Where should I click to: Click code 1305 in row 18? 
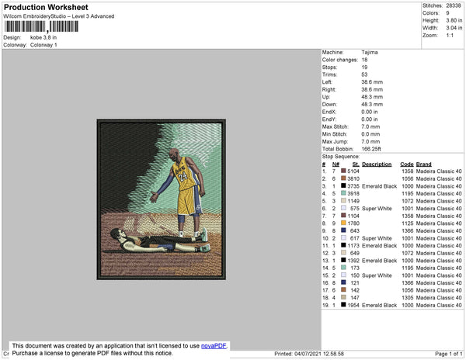click(x=408, y=298)
